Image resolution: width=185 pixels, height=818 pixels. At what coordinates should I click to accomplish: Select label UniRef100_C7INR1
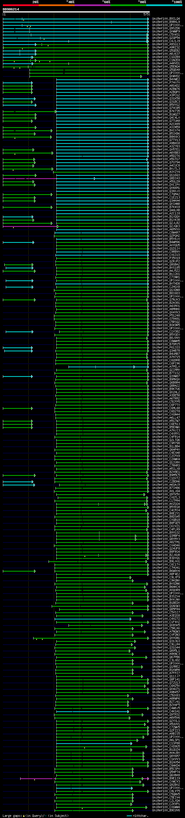(166, 277)
